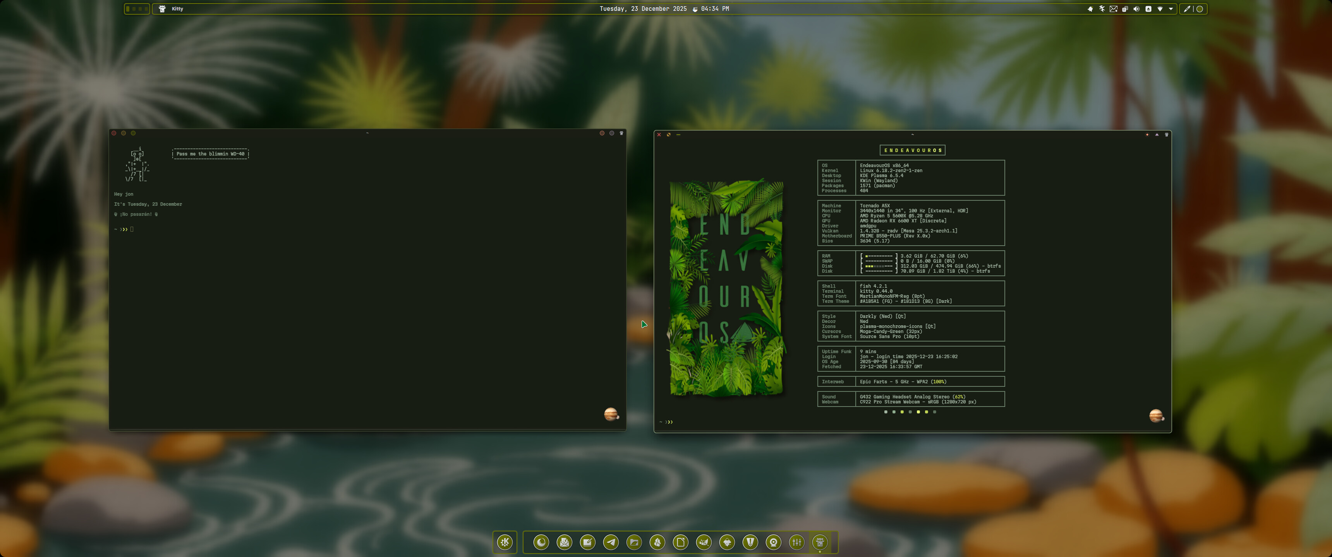Click the font value "MartianMonoNFM-Reg (8pt)"
The width and height of the screenshot is (1332, 557).
tap(893, 297)
